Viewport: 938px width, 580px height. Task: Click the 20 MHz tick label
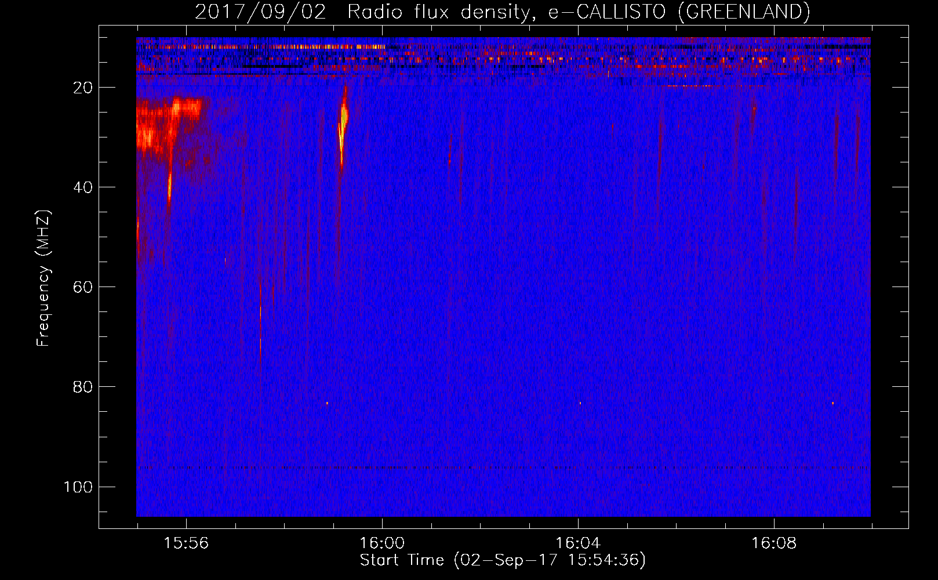[x=83, y=88]
